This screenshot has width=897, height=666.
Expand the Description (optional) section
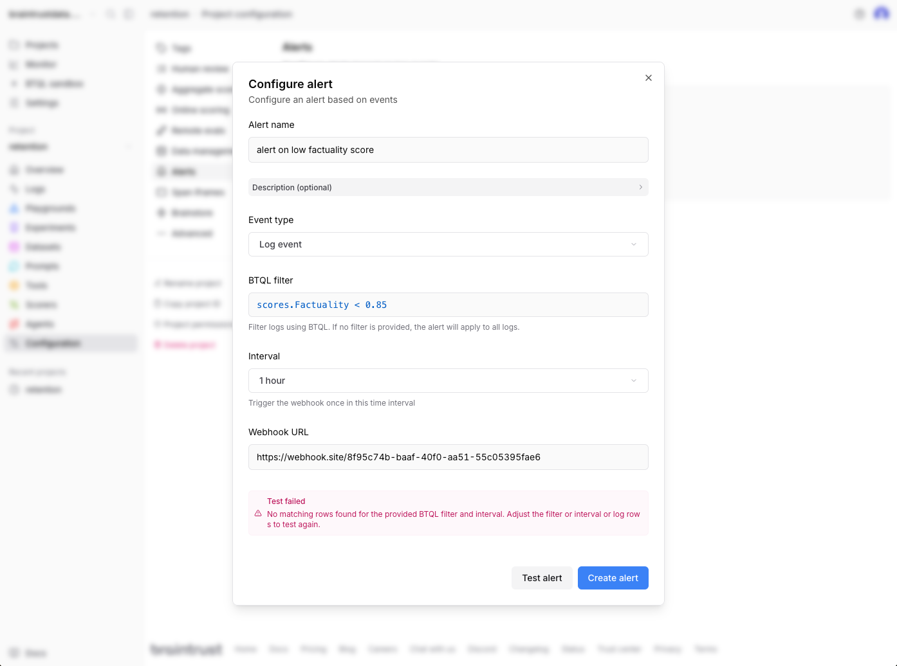click(448, 187)
